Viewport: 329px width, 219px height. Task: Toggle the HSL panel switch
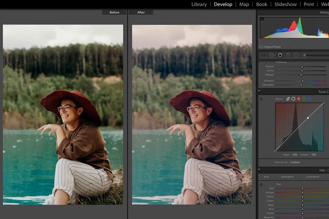pyautogui.click(x=259, y=170)
